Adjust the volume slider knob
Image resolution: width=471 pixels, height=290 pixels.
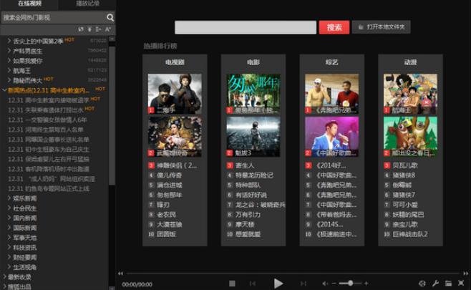350,284
